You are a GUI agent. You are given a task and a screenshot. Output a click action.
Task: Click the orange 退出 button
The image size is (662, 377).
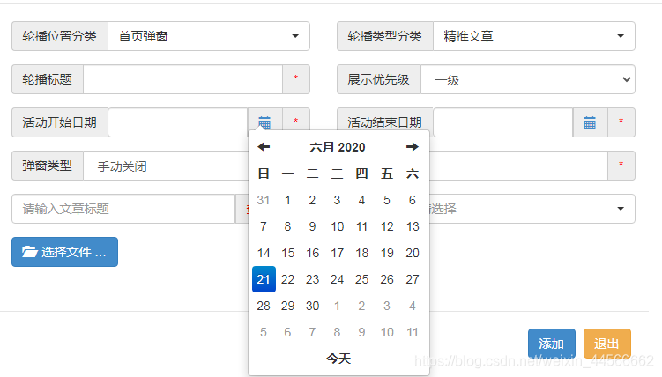607,344
